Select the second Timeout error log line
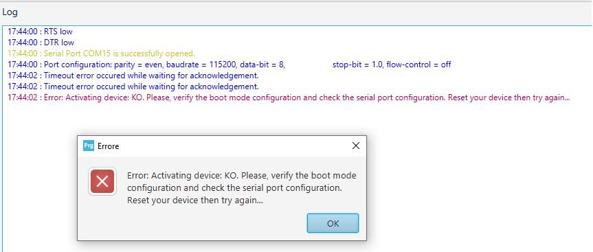This screenshot has width=593, height=252. [x=133, y=86]
